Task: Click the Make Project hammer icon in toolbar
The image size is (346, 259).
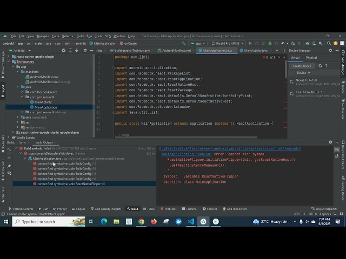Action: point(183,43)
